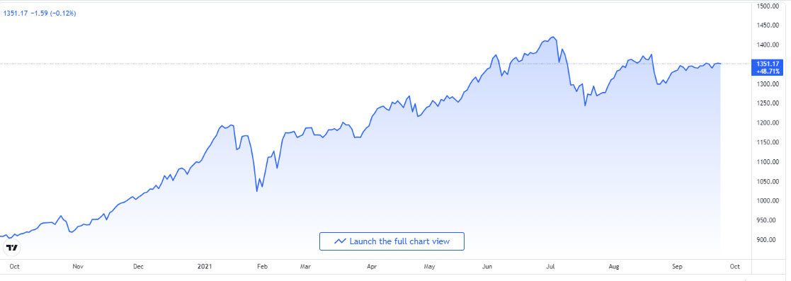Select the Mar month on time axis
The height and width of the screenshot is (281, 791).
[306, 266]
